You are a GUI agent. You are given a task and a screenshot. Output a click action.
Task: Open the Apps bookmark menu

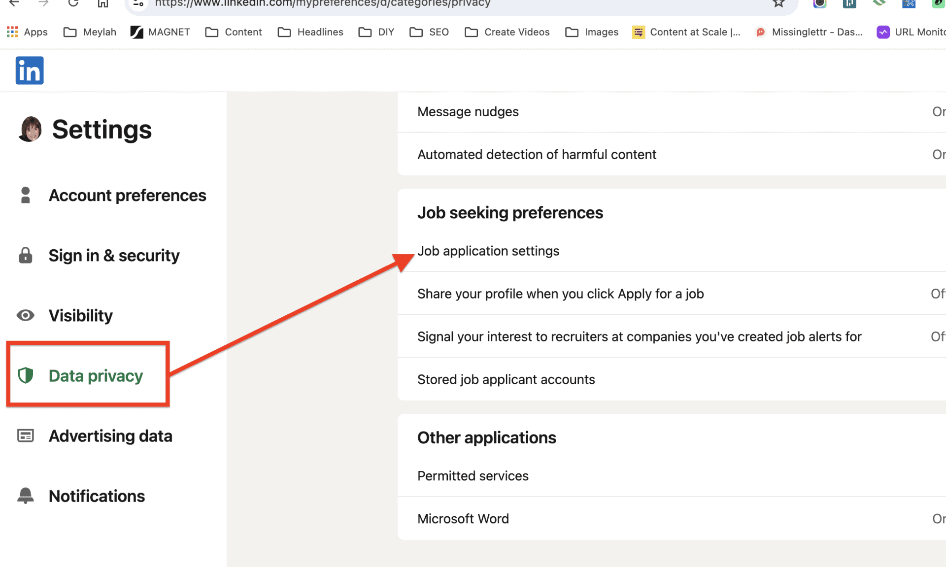(27, 32)
